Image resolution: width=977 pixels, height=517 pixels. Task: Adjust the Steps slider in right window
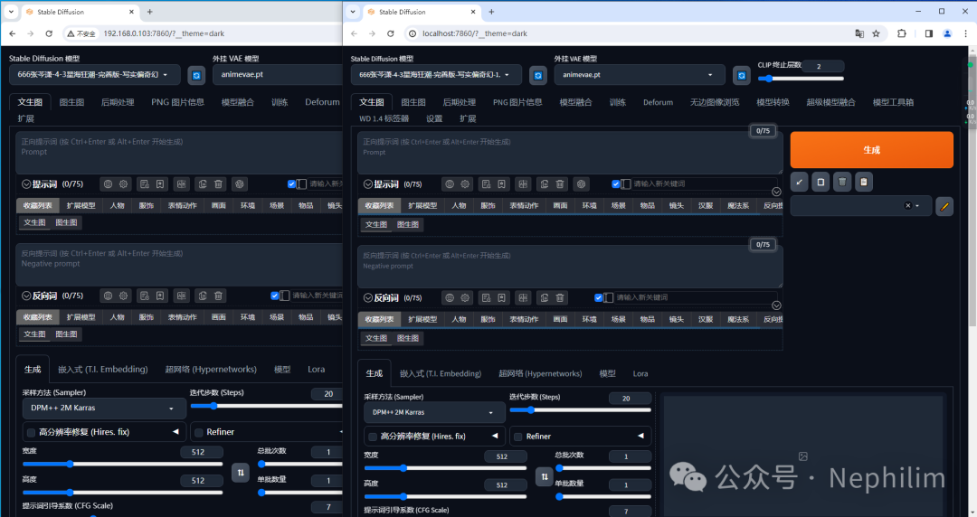[x=580, y=409]
